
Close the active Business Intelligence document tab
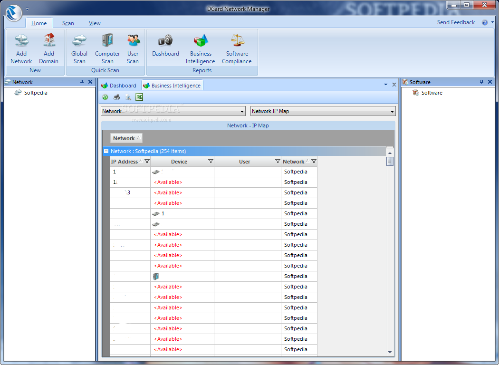point(394,85)
